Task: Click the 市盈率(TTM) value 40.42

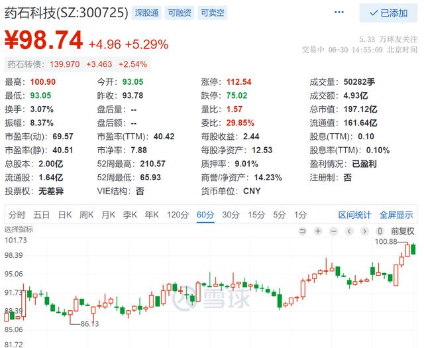Action: [x=164, y=137]
